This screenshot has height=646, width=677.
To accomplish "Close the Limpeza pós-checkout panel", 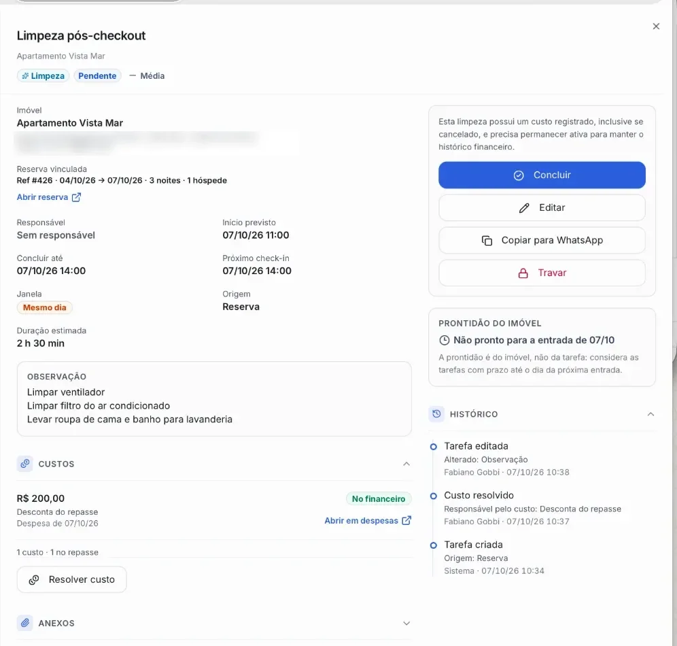I will coord(656,27).
